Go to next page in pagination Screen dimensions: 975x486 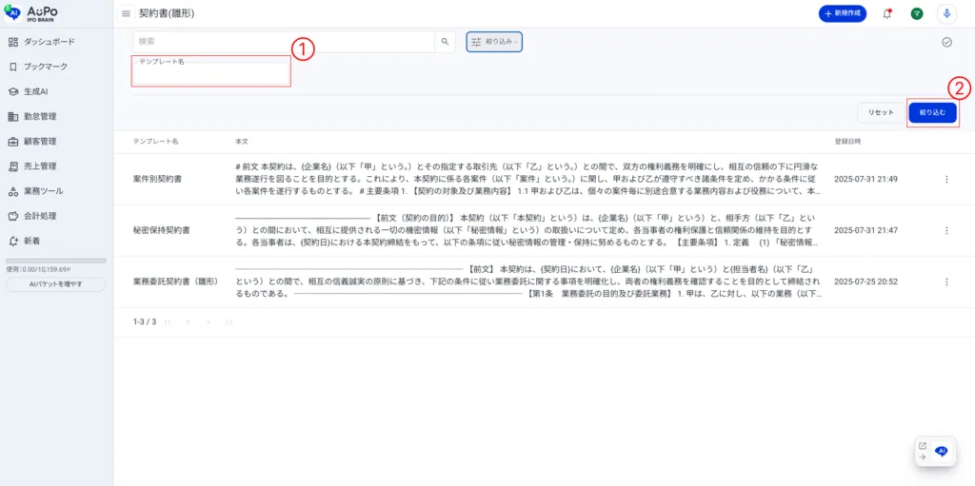[209, 321]
